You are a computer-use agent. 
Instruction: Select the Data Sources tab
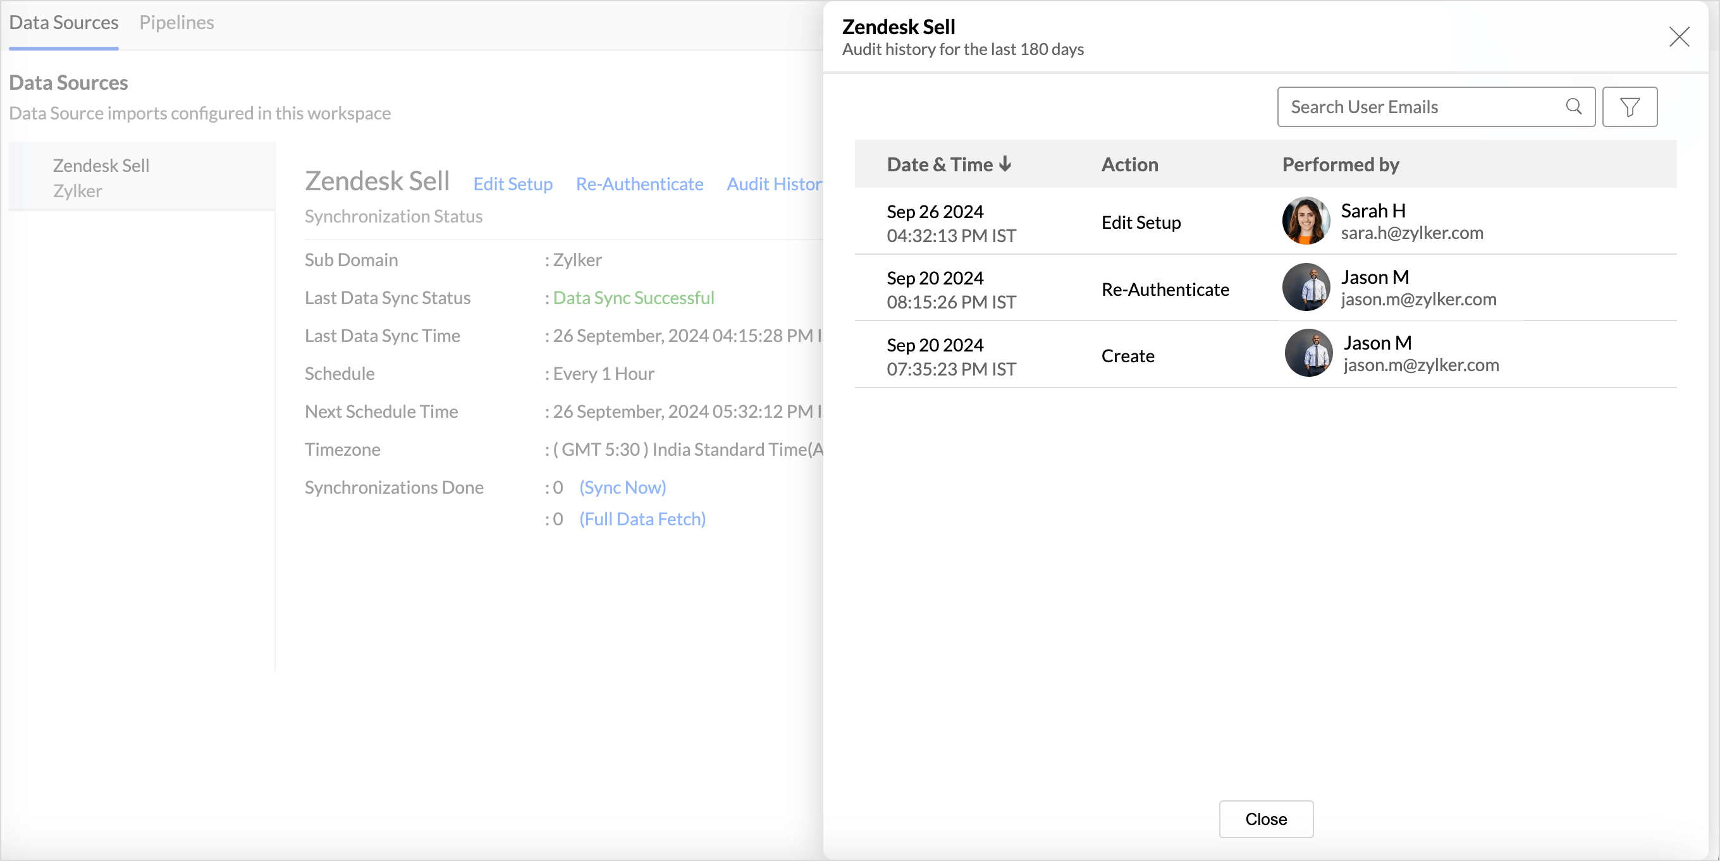63,23
